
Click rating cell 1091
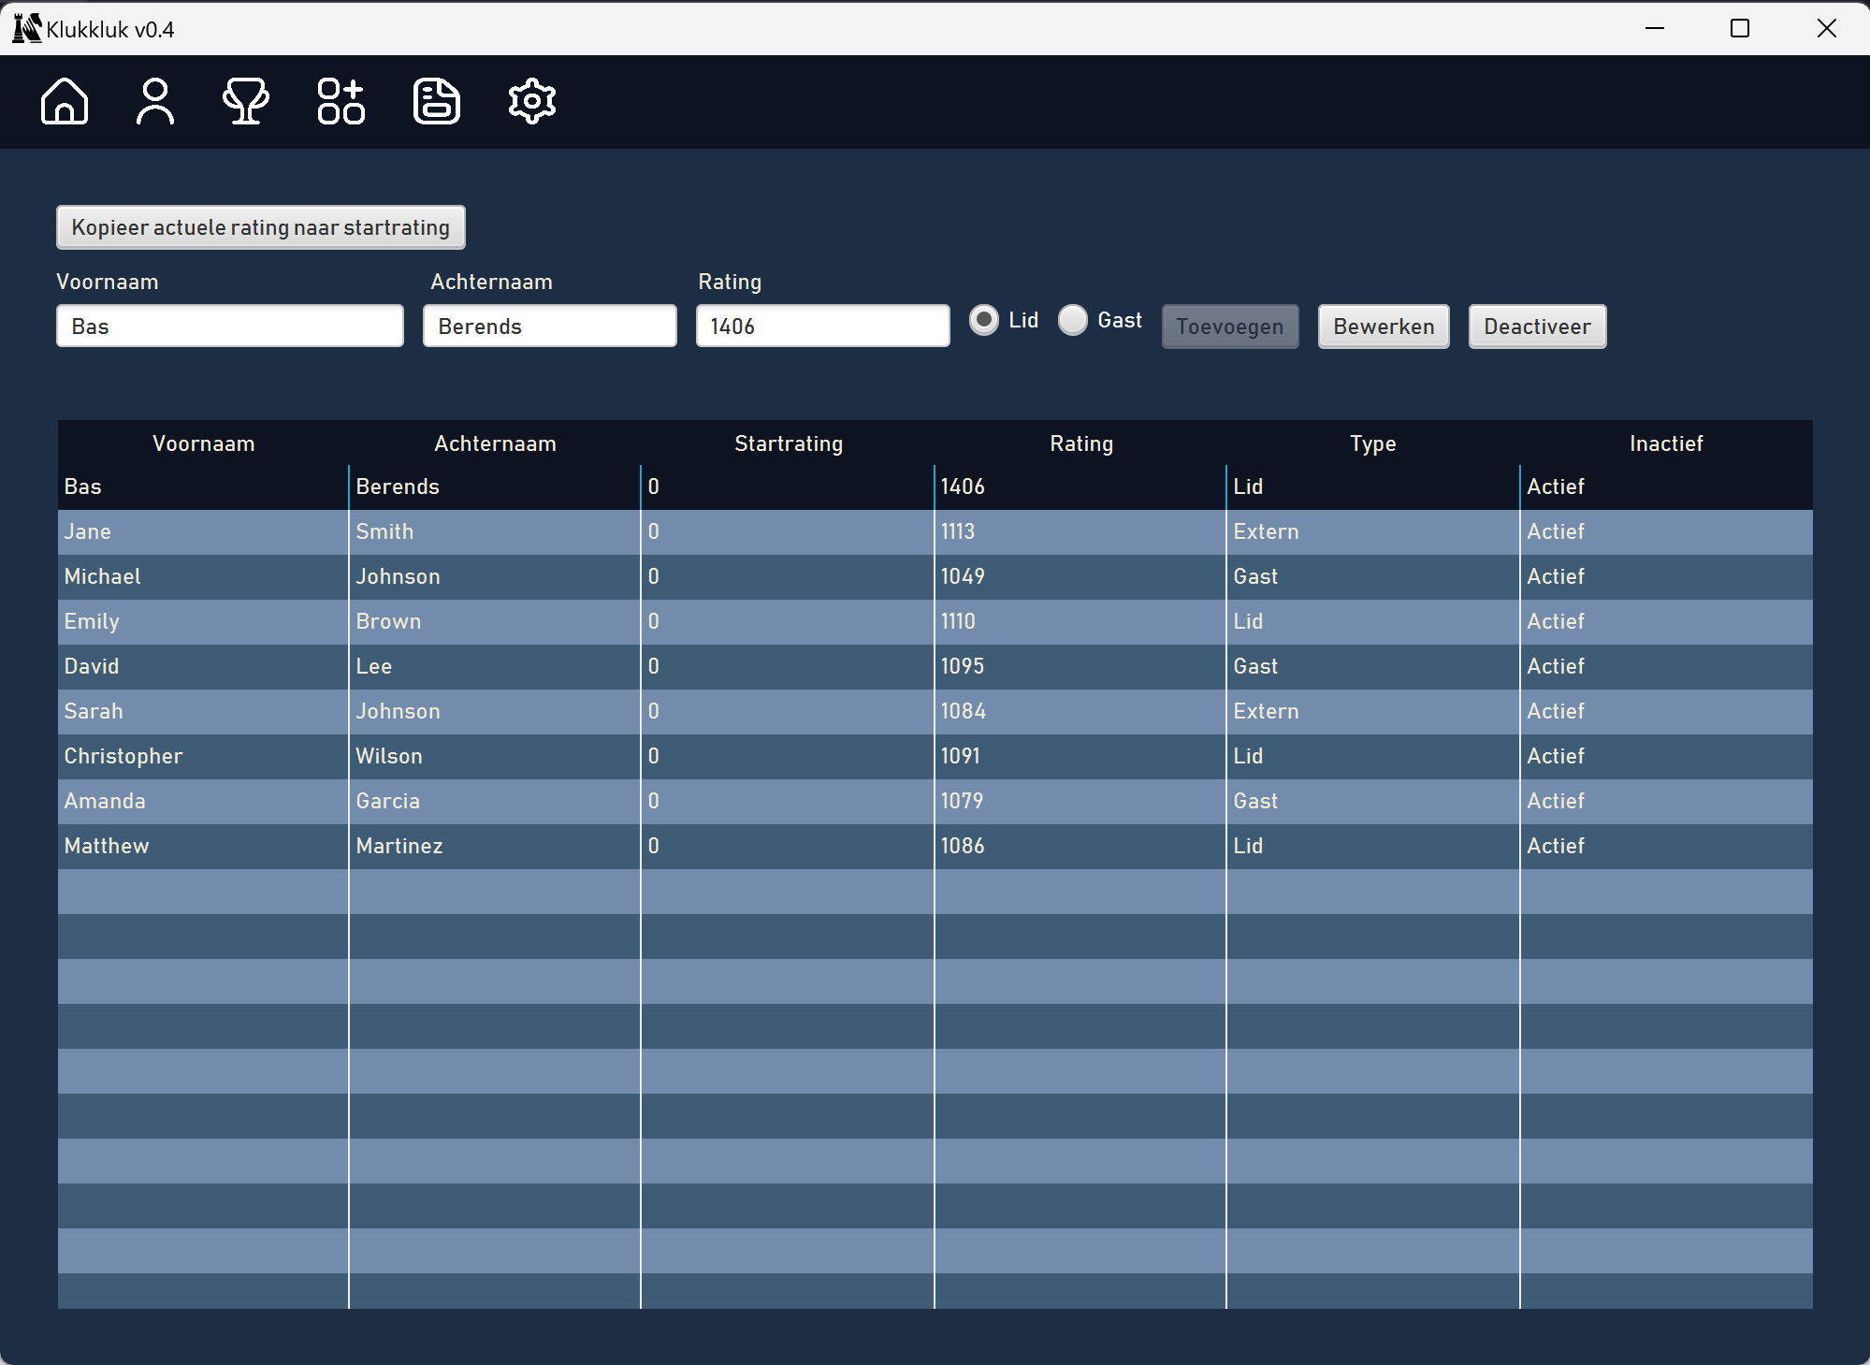pyautogui.click(x=1080, y=756)
